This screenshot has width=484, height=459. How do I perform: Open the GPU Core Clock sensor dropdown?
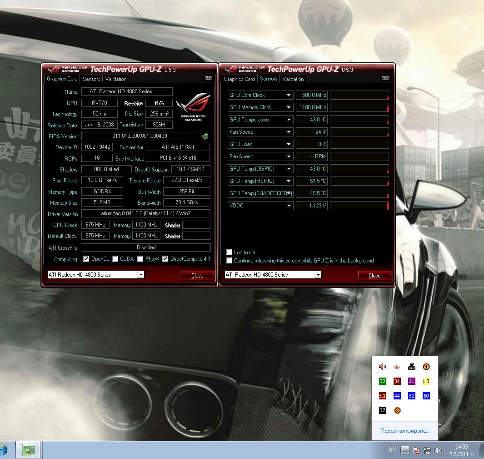tap(289, 95)
